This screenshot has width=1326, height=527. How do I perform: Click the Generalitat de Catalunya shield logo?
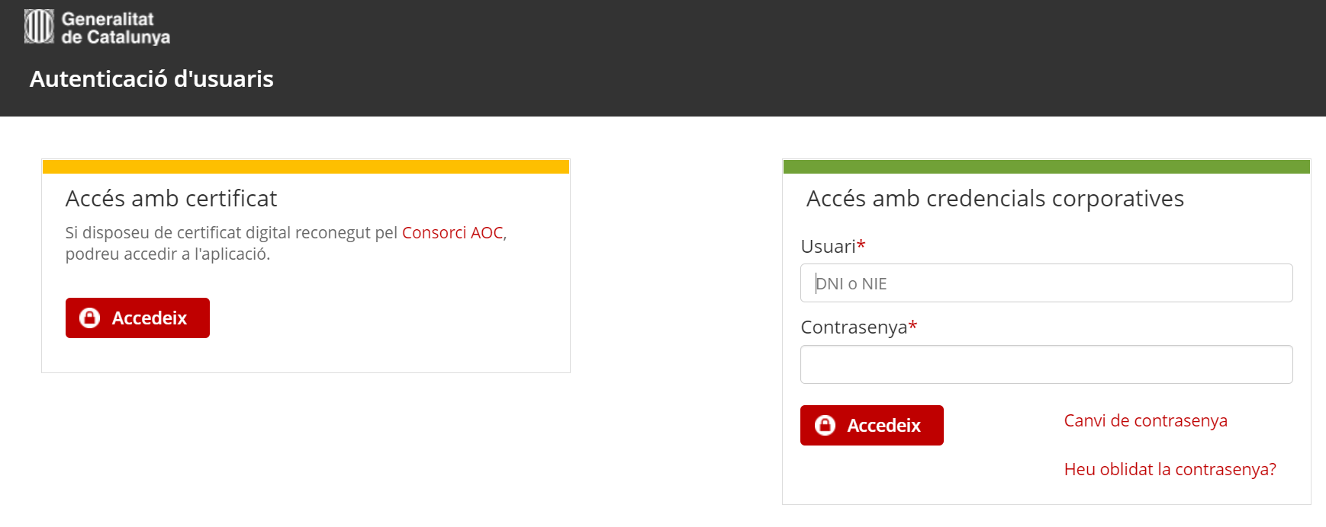click(39, 27)
